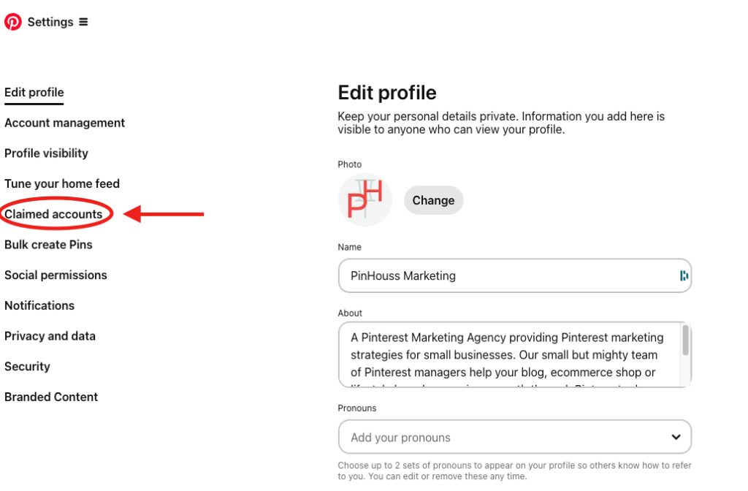The height and width of the screenshot is (491, 748).
Task: Click the Pinterest logo icon
Action: click(12, 22)
